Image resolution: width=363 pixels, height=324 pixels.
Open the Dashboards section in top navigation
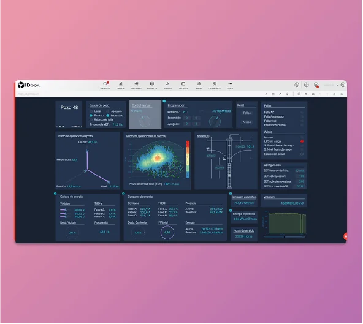click(x=215, y=85)
